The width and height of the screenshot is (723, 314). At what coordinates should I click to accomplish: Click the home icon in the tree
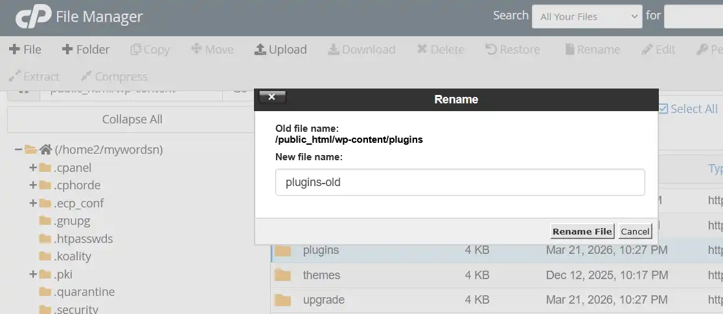45,149
